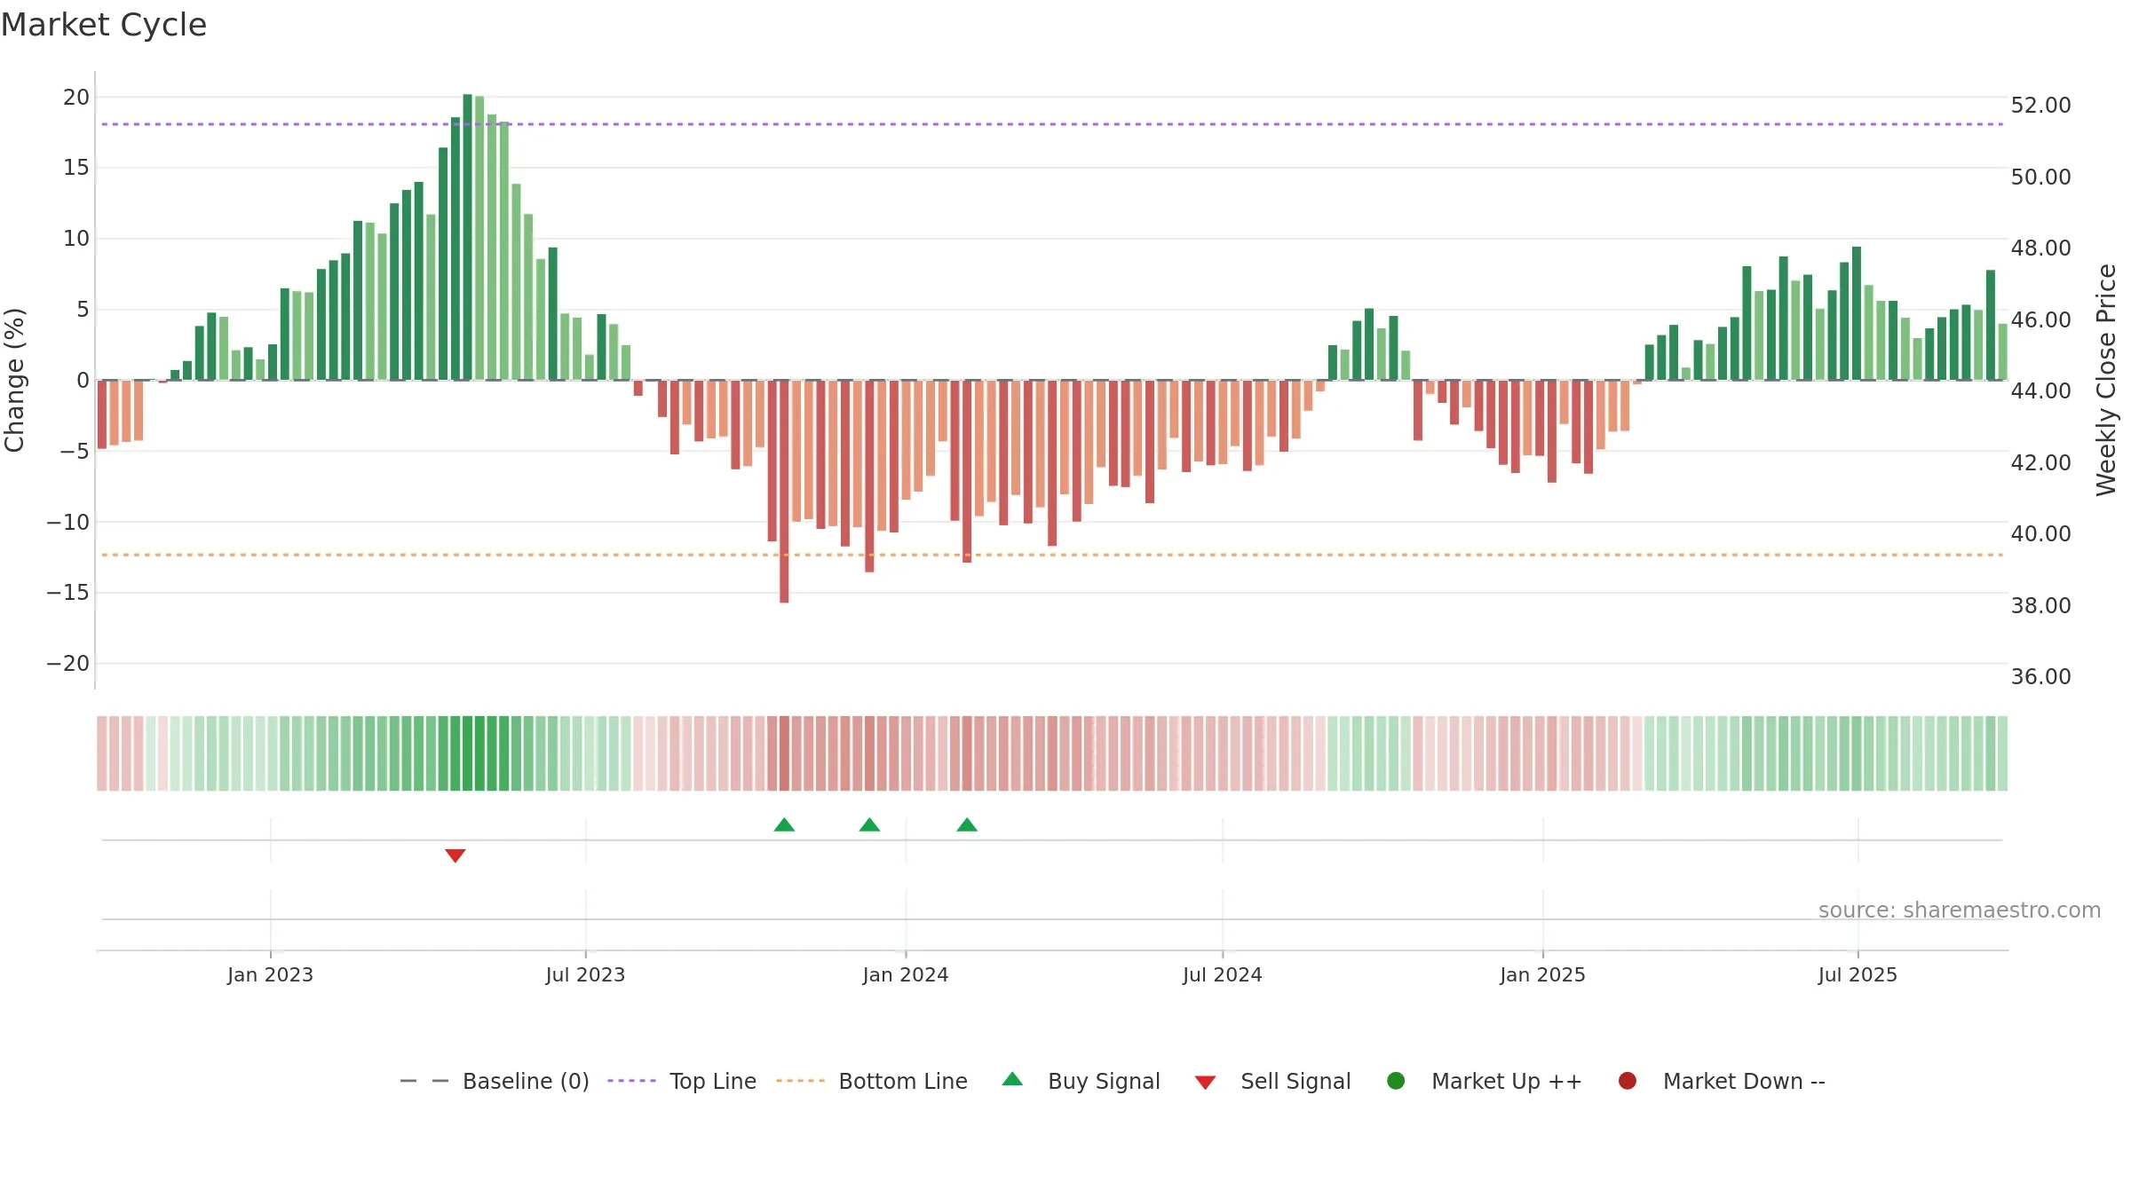Click the -20 change axis value
This screenshot has width=2131, height=1198.
68,664
